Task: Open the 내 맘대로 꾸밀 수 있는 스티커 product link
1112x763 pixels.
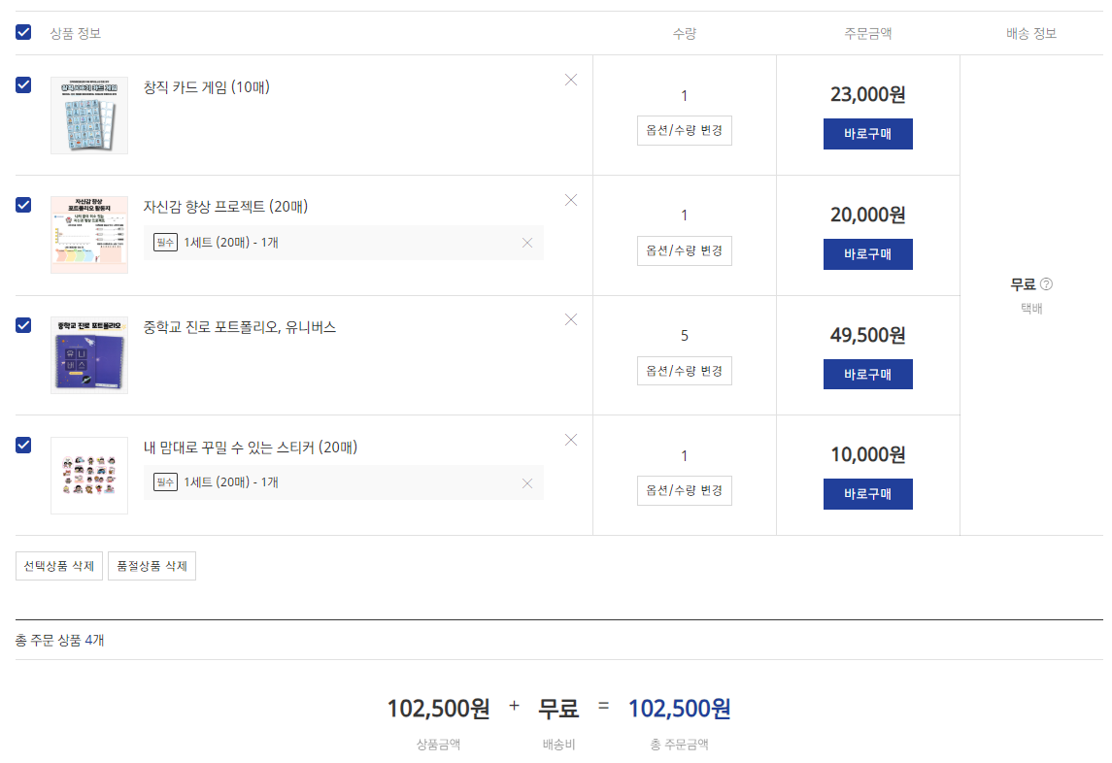Action: click(251, 448)
